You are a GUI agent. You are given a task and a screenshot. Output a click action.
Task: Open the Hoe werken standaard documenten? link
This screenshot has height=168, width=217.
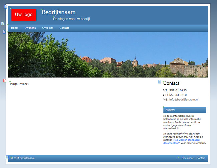181,141
